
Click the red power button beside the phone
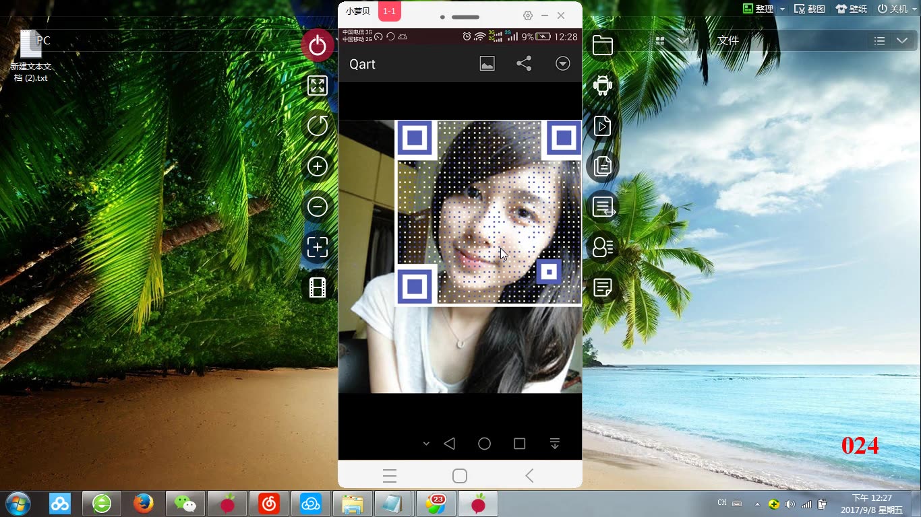(x=318, y=46)
